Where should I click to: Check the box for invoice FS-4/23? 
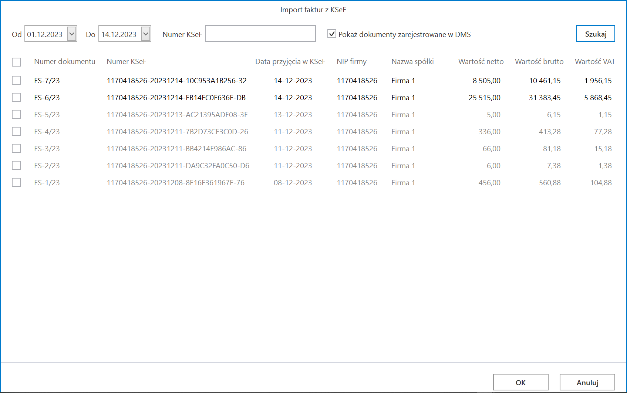(x=16, y=131)
